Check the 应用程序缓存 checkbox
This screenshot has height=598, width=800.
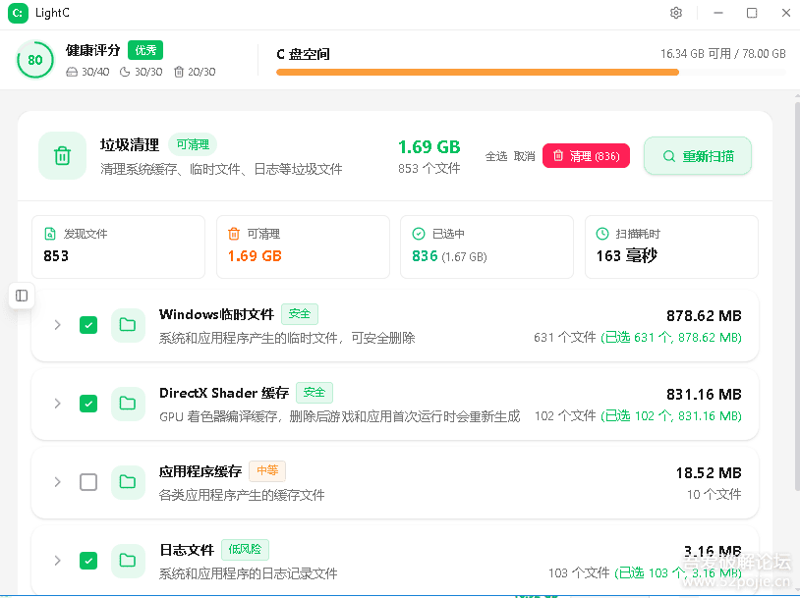click(x=88, y=482)
